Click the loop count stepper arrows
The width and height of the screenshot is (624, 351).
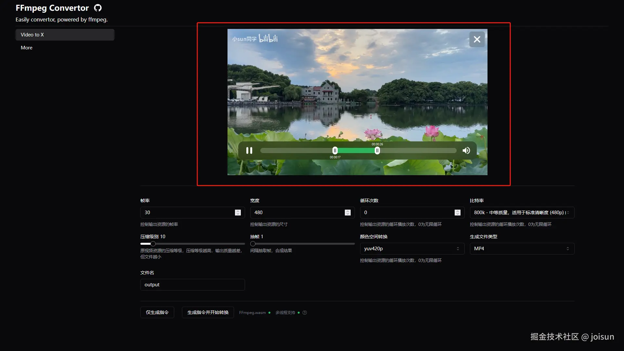[457, 213]
